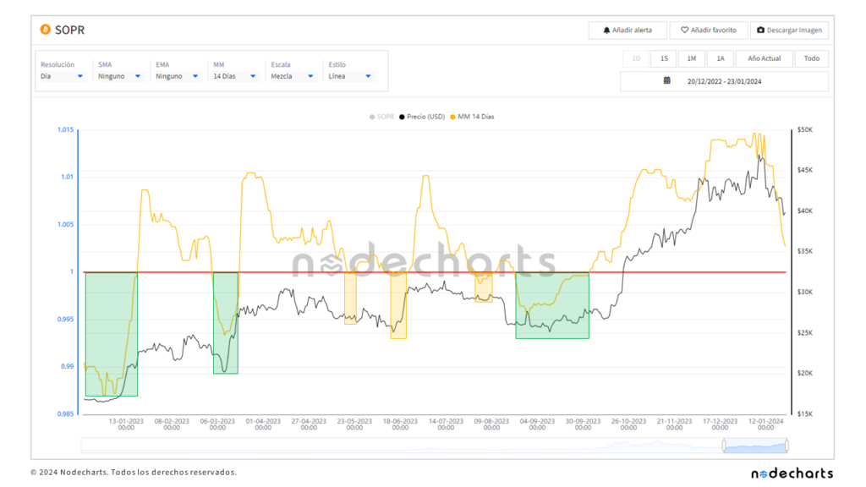The image size is (866, 487).
Task: Hide the MM 14 Días legend series
Action: point(472,117)
